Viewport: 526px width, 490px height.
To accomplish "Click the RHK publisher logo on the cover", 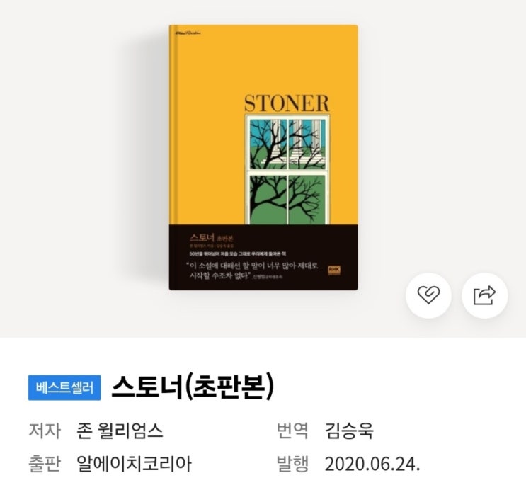I will tap(334, 270).
